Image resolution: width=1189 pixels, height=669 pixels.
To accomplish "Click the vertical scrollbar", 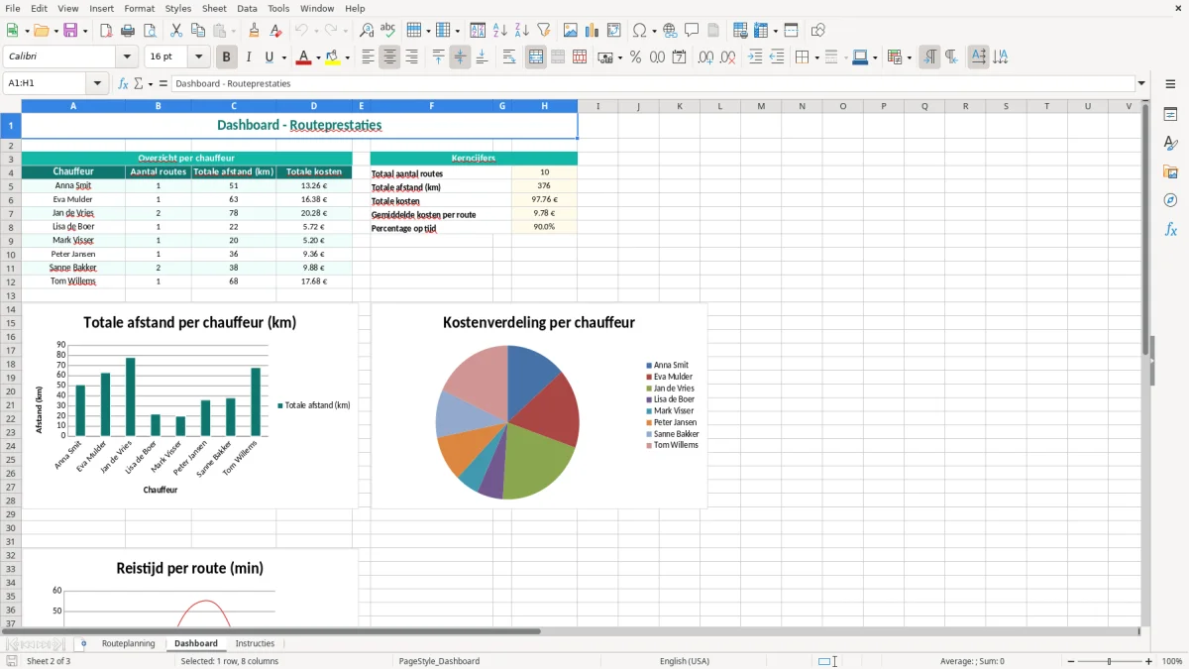I will click(x=1146, y=362).
